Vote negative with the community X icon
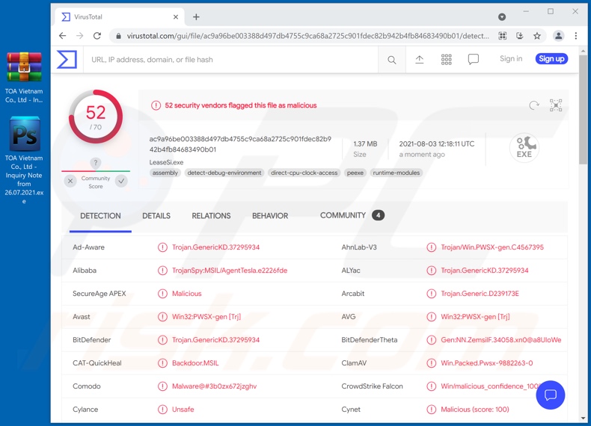The width and height of the screenshot is (591, 426). click(70, 181)
